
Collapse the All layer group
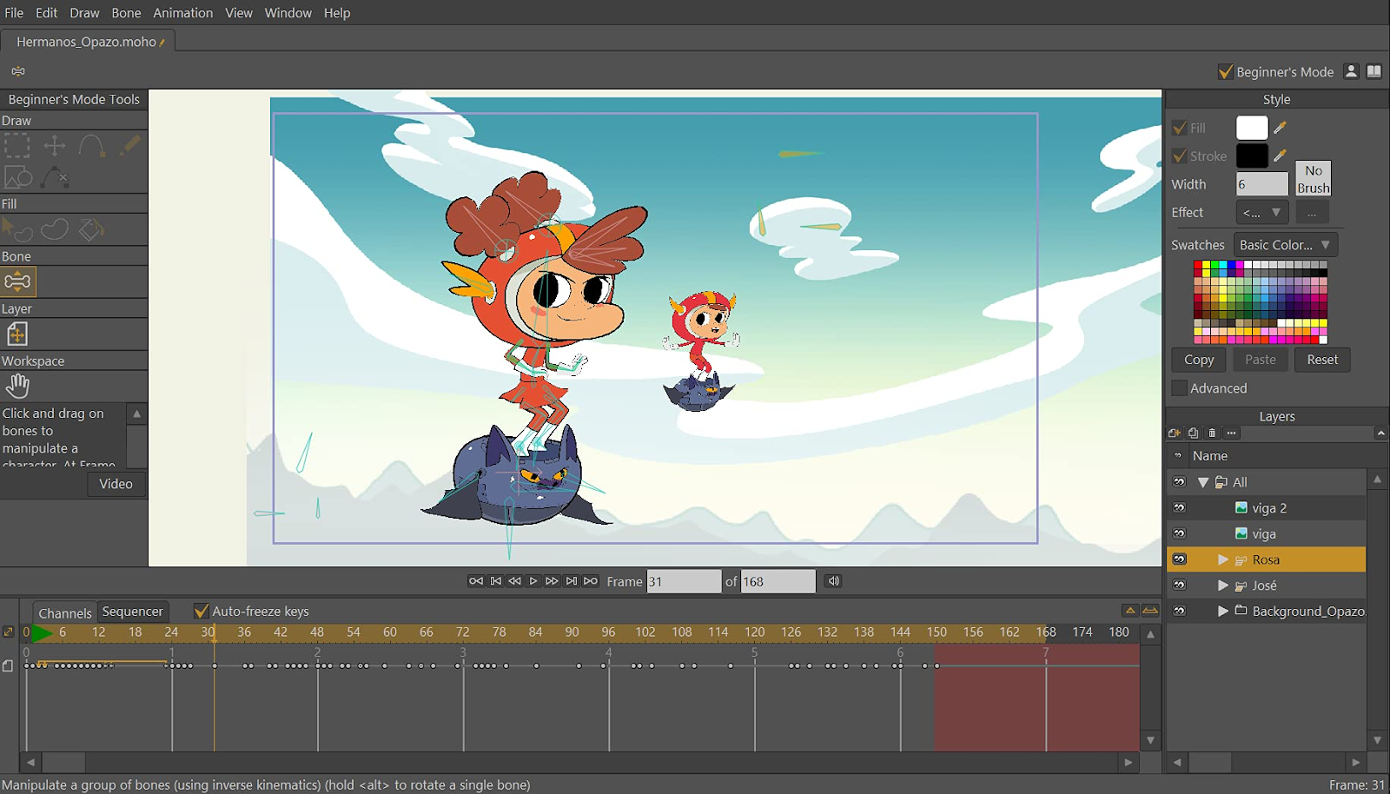[1203, 481]
